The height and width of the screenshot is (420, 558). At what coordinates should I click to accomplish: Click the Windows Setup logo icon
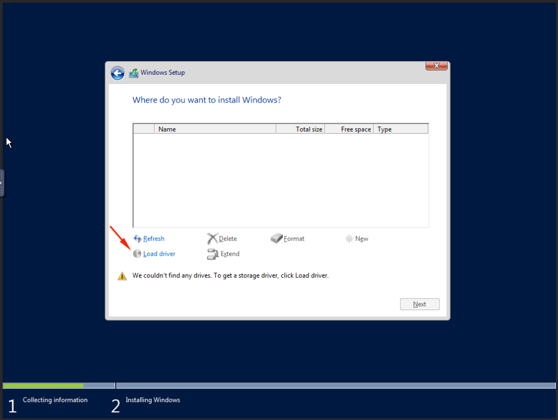click(134, 72)
